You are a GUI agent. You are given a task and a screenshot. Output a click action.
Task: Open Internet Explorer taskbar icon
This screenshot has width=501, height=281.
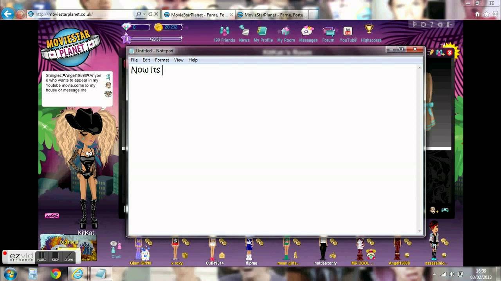tap(77, 274)
